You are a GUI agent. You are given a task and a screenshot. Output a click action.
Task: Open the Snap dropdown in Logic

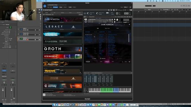[153, 10]
